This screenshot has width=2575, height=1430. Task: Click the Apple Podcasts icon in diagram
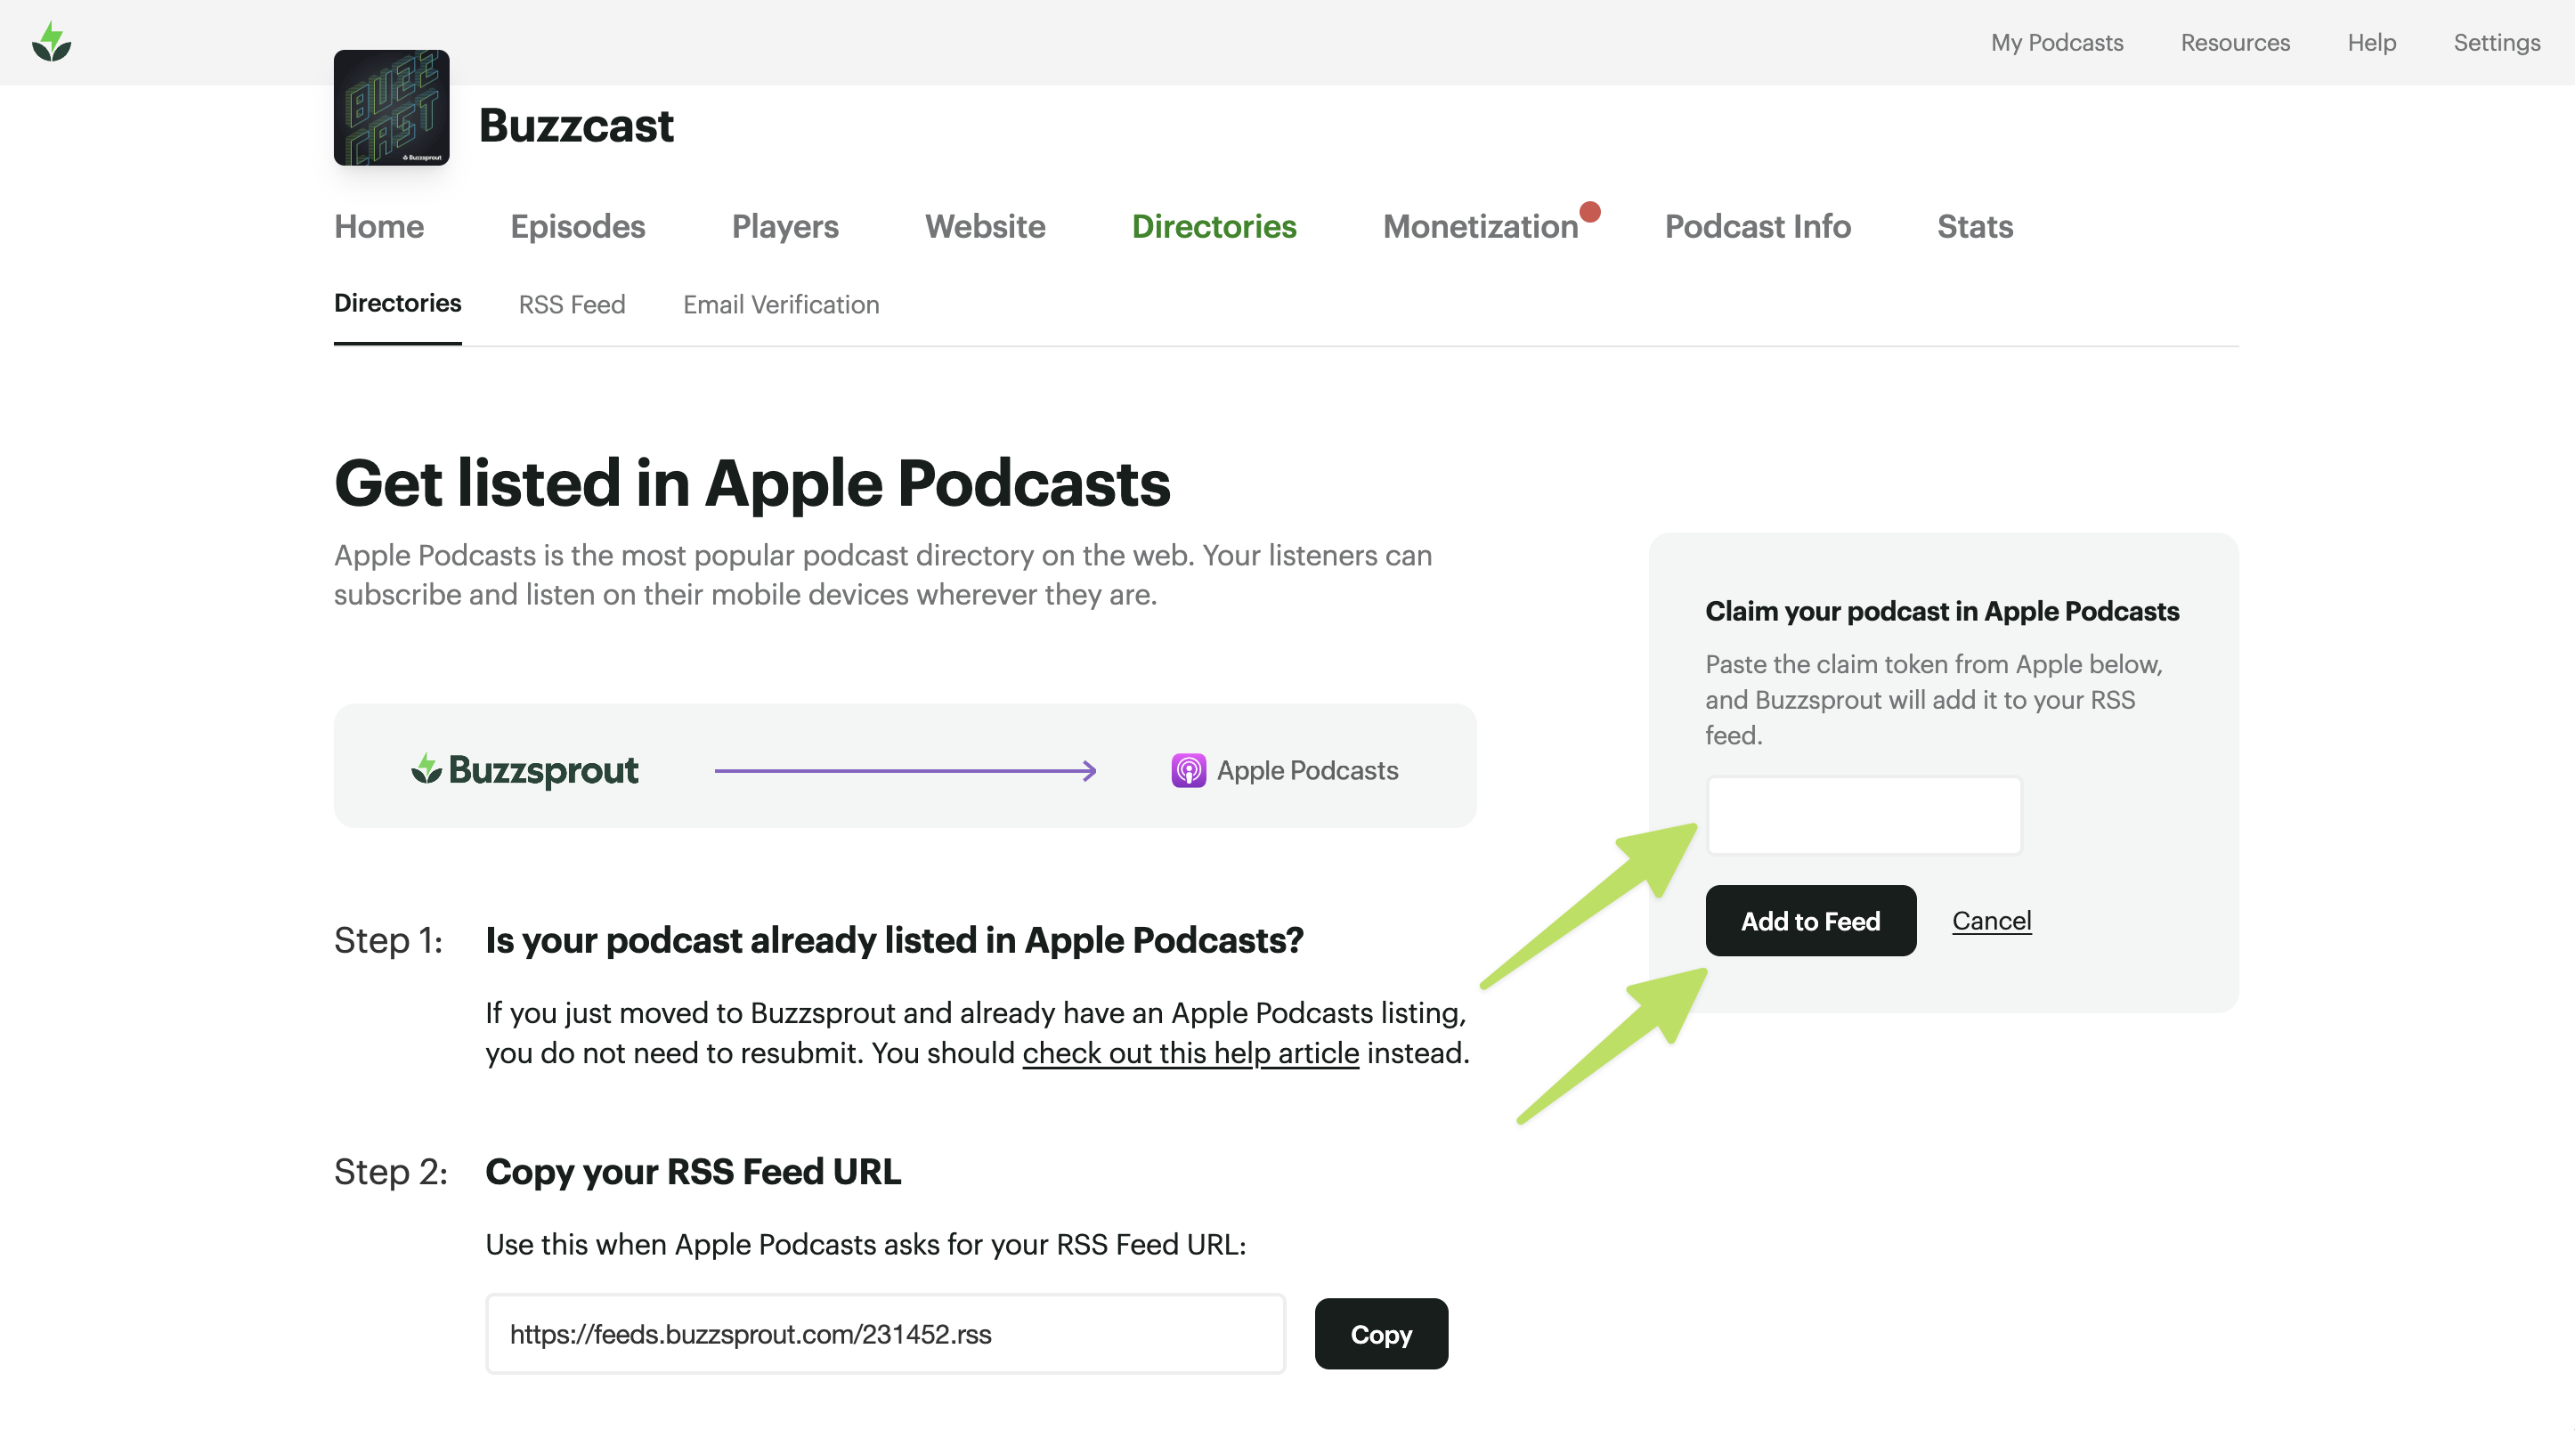pos(1188,770)
